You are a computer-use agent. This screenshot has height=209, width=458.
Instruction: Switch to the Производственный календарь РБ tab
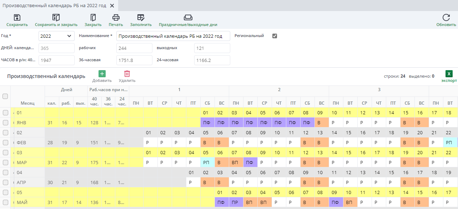(54, 6)
